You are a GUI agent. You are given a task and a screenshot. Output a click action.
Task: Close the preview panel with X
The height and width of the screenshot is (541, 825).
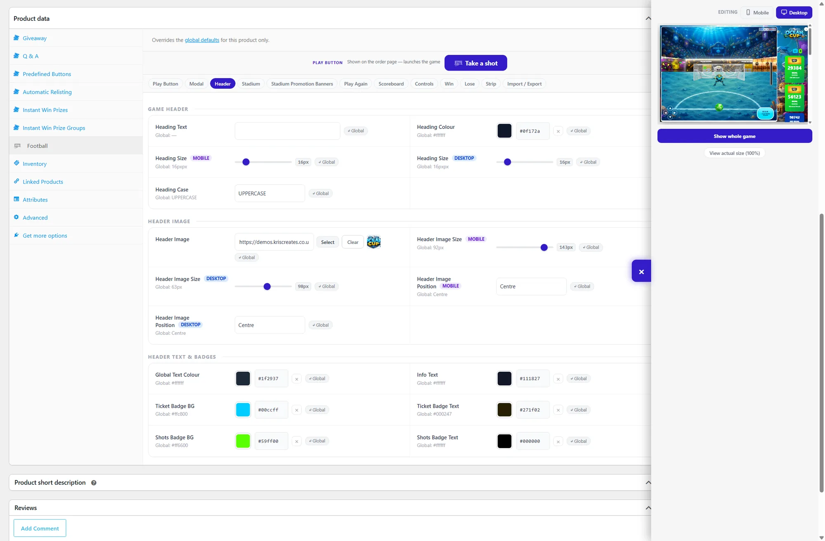(x=641, y=271)
